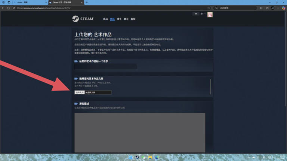This screenshot has width=287, height=161.
Task: Bookmark the page with the star icon
Action: [209, 8]
